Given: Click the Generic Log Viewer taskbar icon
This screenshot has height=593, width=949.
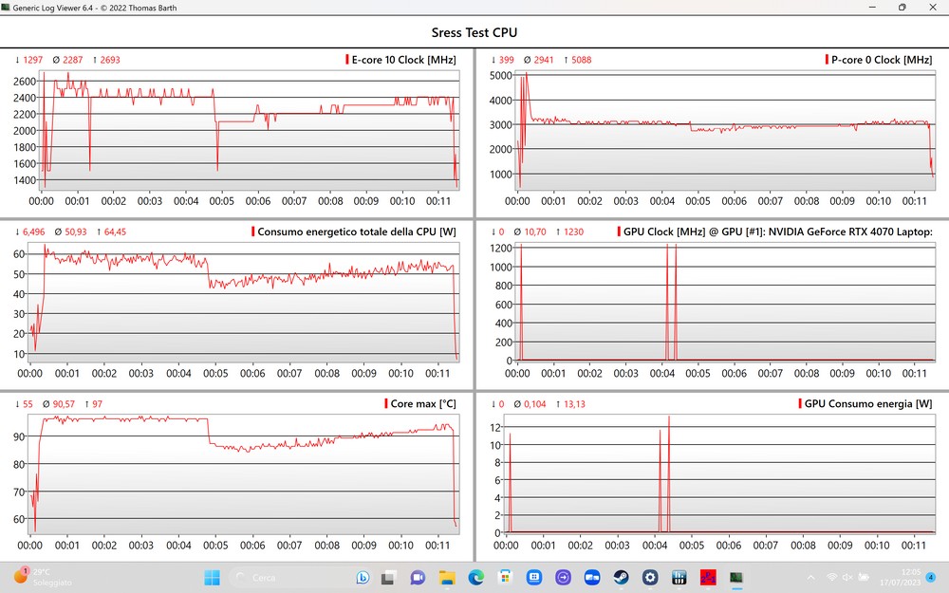Looking at the screenshot, I should tap(736, 577).
